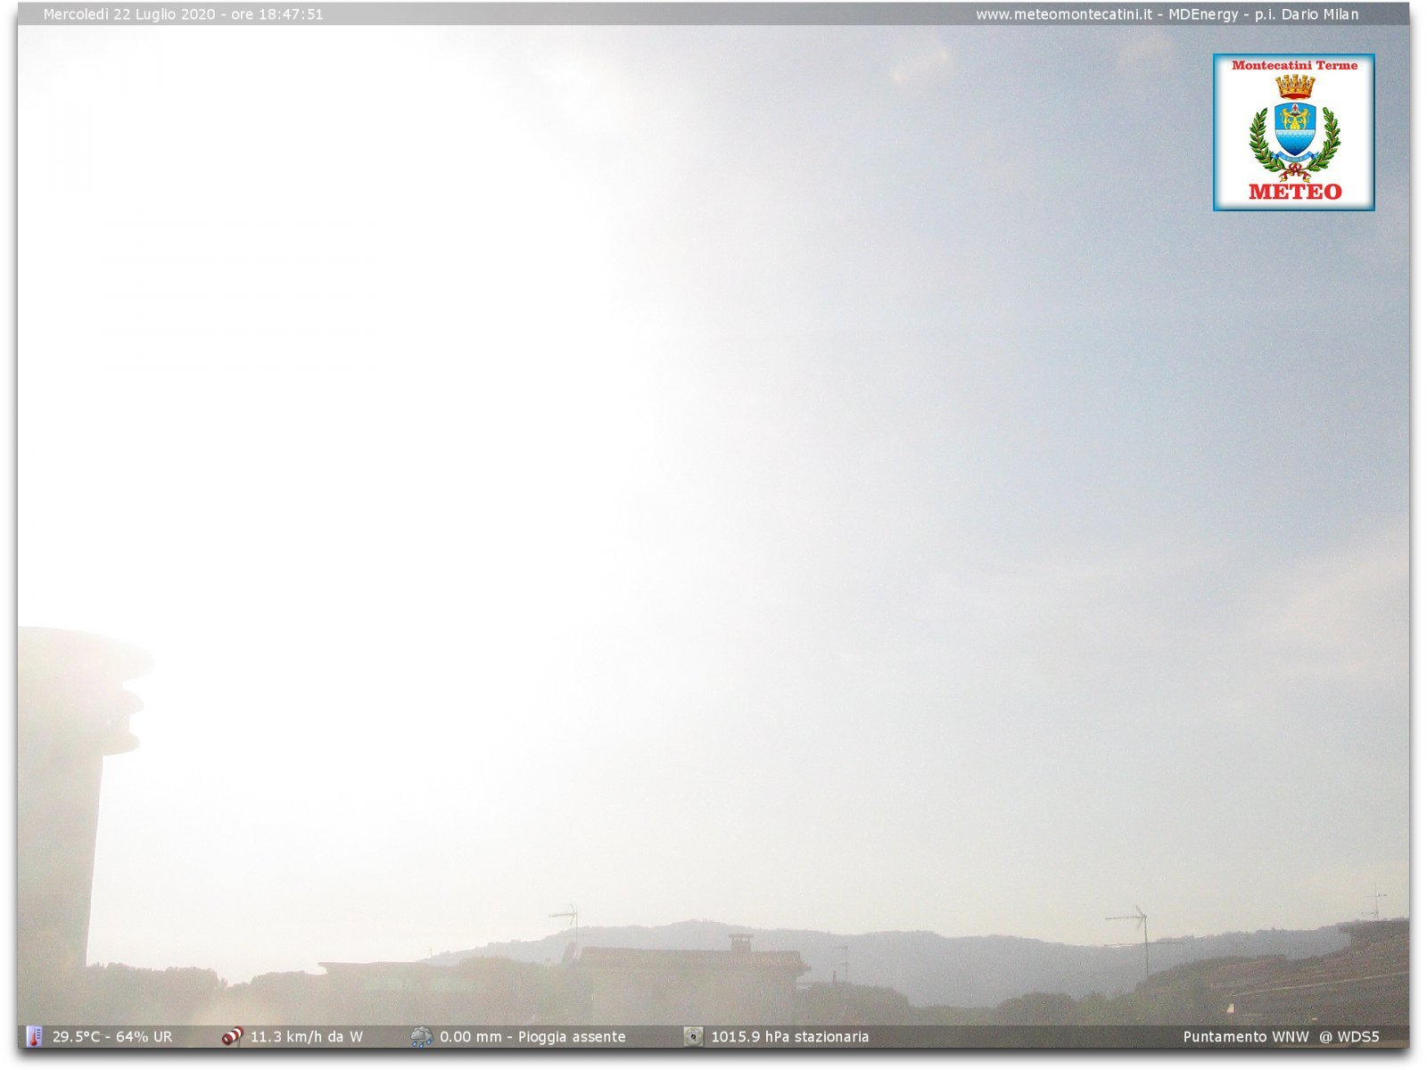
Task: Click the red METEO word in logo
Action: click(x=1294, y=191)
